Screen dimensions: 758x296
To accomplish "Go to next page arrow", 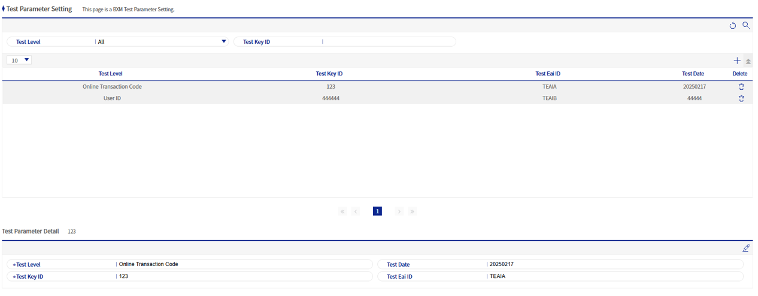I will [399, 212].
